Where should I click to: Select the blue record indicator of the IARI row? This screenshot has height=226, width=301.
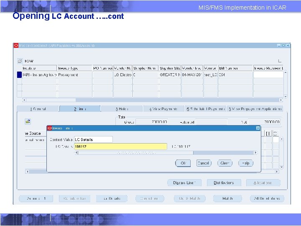click(x=19, y=75)
